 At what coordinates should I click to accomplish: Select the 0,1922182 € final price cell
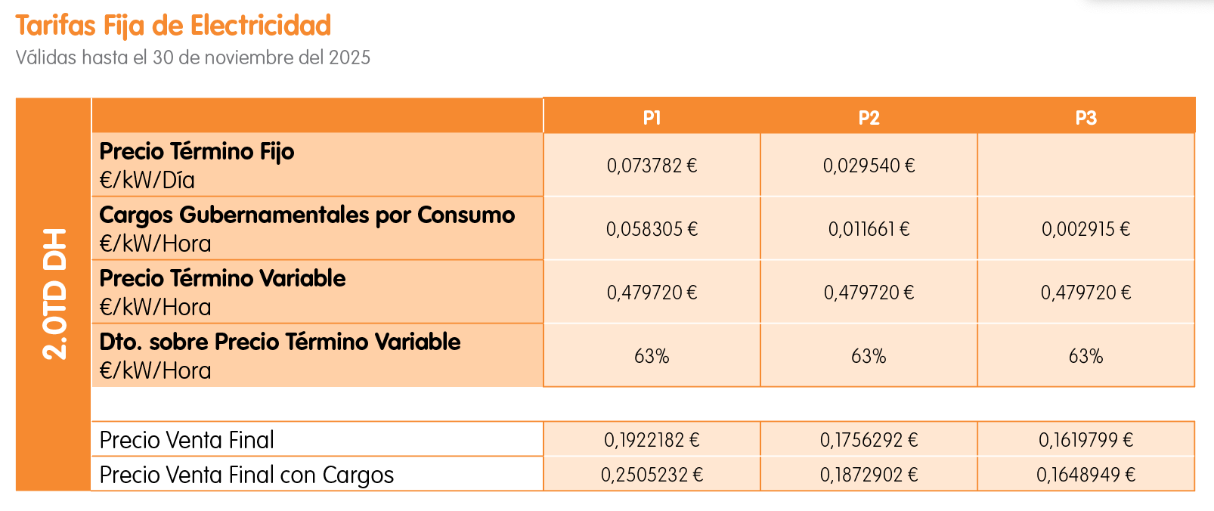[x=652, y=440]
